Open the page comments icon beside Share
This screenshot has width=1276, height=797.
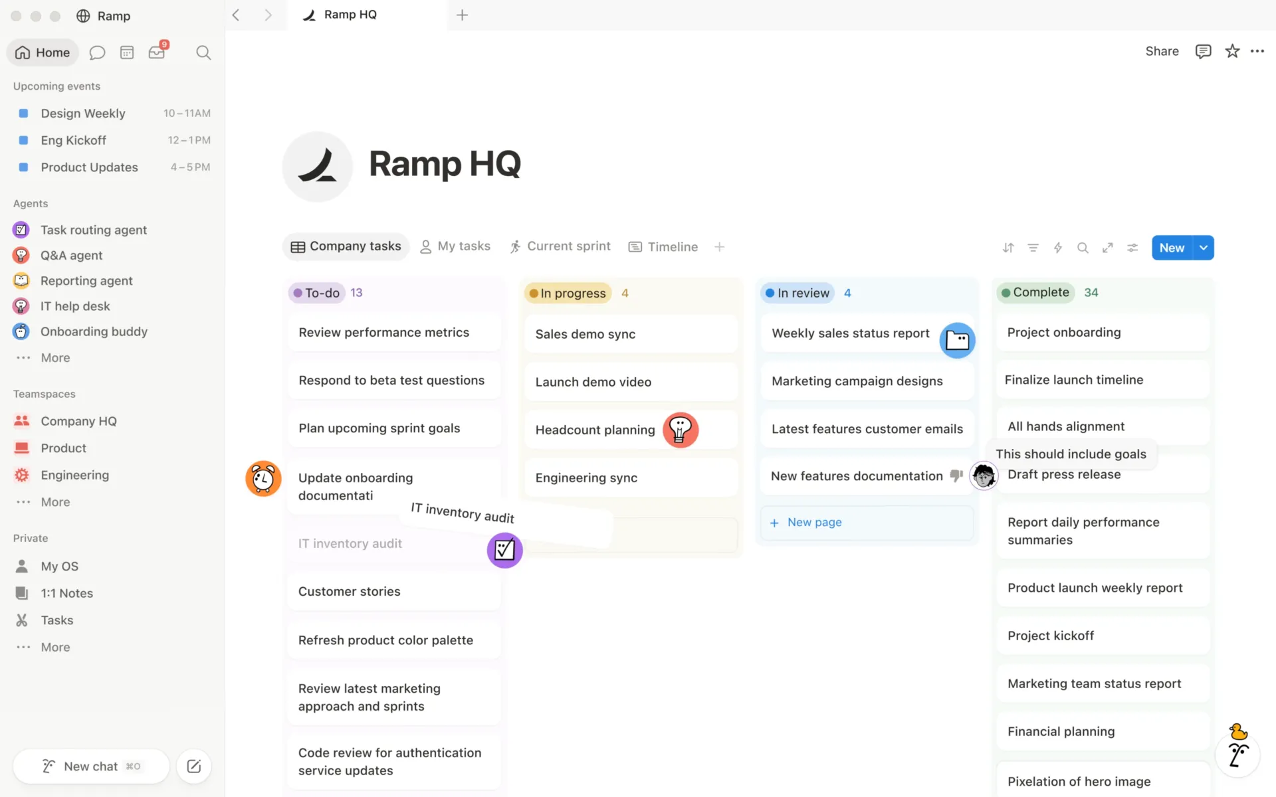[x=1203, y=51]
